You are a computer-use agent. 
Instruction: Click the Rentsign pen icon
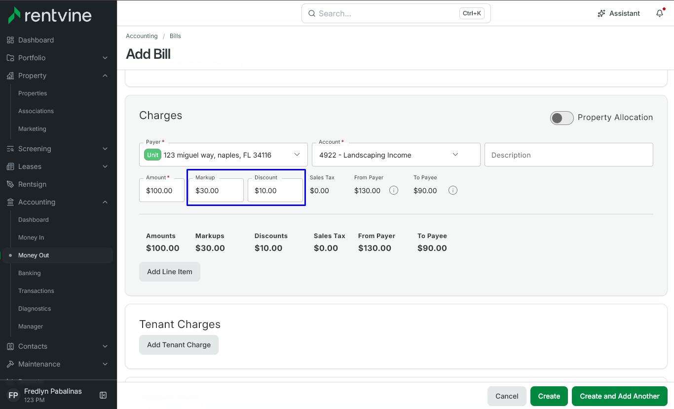tap(10, 184)
